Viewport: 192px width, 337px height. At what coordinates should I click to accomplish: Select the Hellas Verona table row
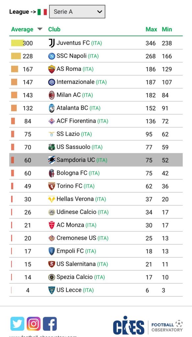click(96, 199)
